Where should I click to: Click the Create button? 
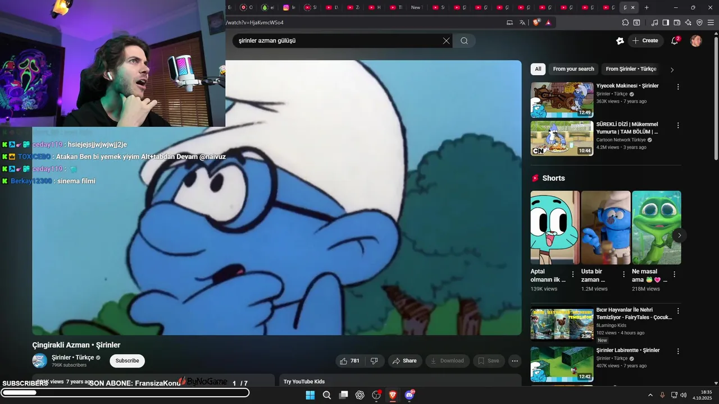[x=645, y=40]
